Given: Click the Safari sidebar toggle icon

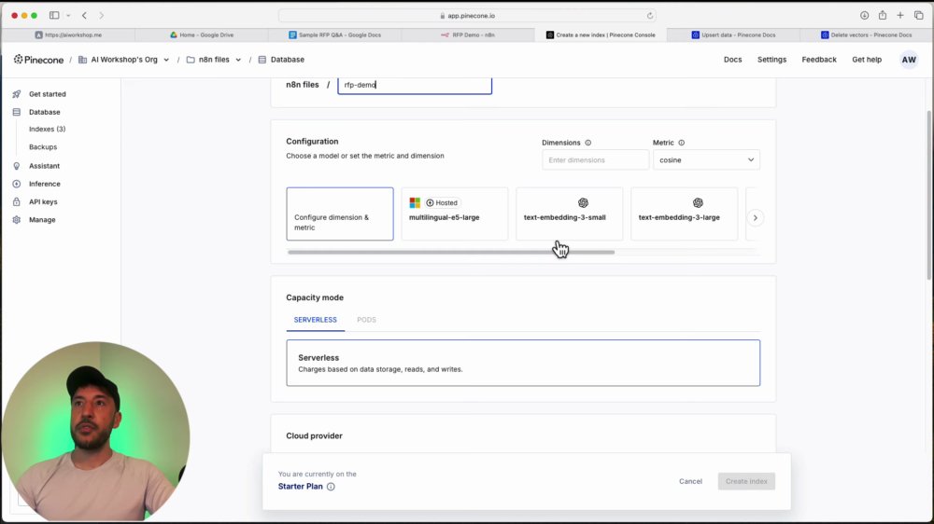Looking at the screenshot, I should coord(54,16).
